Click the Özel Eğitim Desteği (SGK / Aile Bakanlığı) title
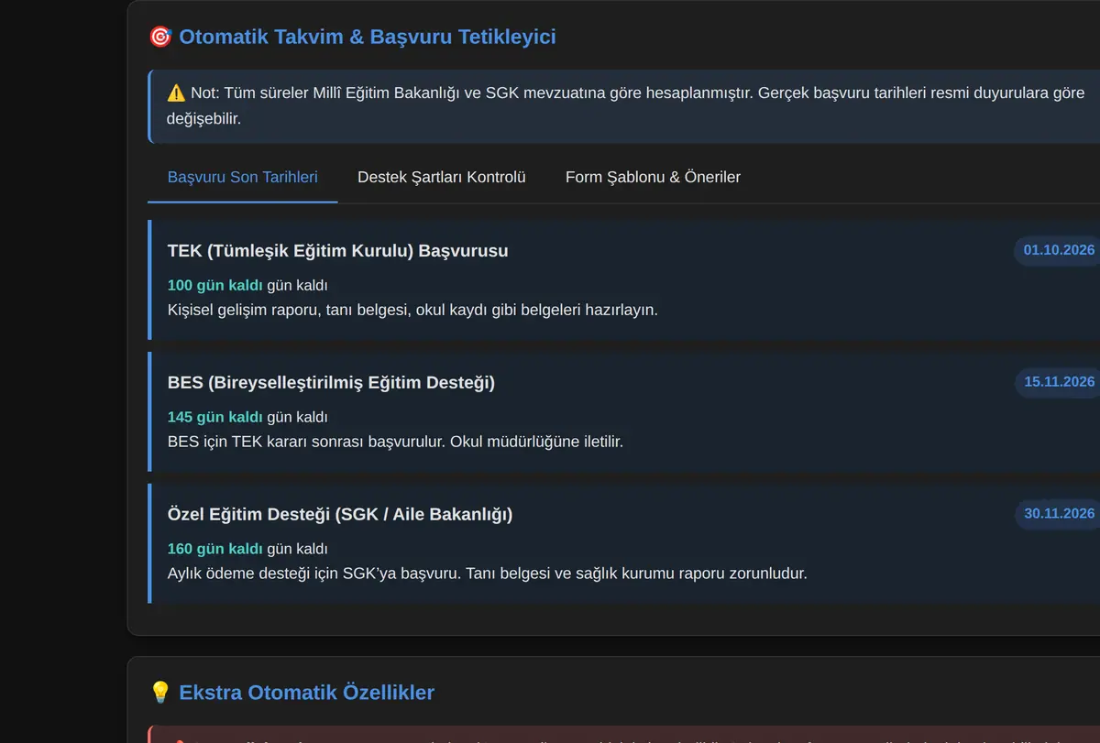This screenshot has width=1100, height=743. (x=340, y=514)
